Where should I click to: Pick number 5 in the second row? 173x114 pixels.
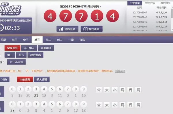tap(52, 104)
